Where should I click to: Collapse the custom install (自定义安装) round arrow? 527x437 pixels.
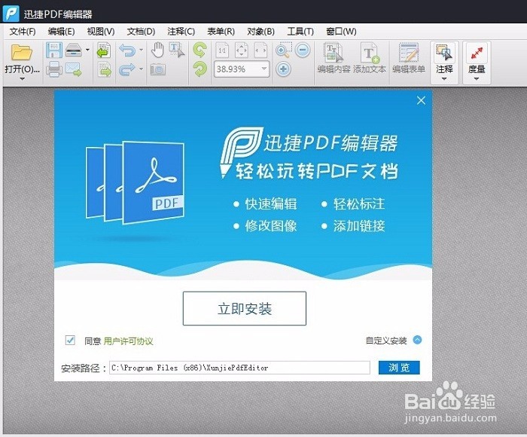tap(417, 340)
